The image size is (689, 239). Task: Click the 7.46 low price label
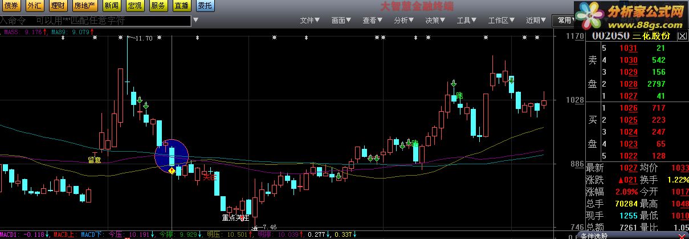[x=270, y=226]
